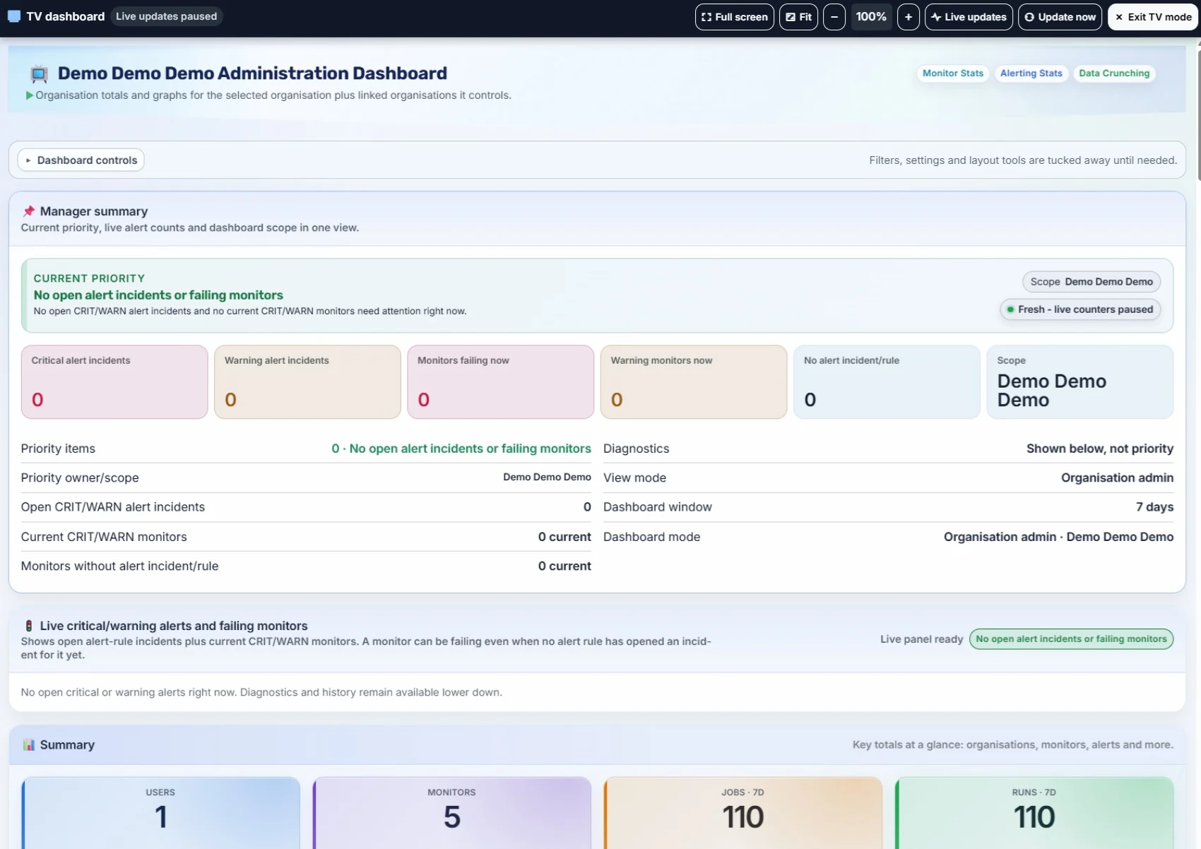Click the Scope Demo Demo Demo card
Image resolution: width=1201 pixels, height=849 pixels.
[x=1080, y=382]
